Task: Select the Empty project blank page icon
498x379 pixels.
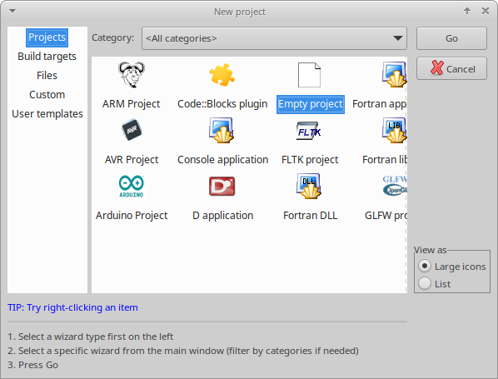Action: pyautogui.click(x=309, y=75)
